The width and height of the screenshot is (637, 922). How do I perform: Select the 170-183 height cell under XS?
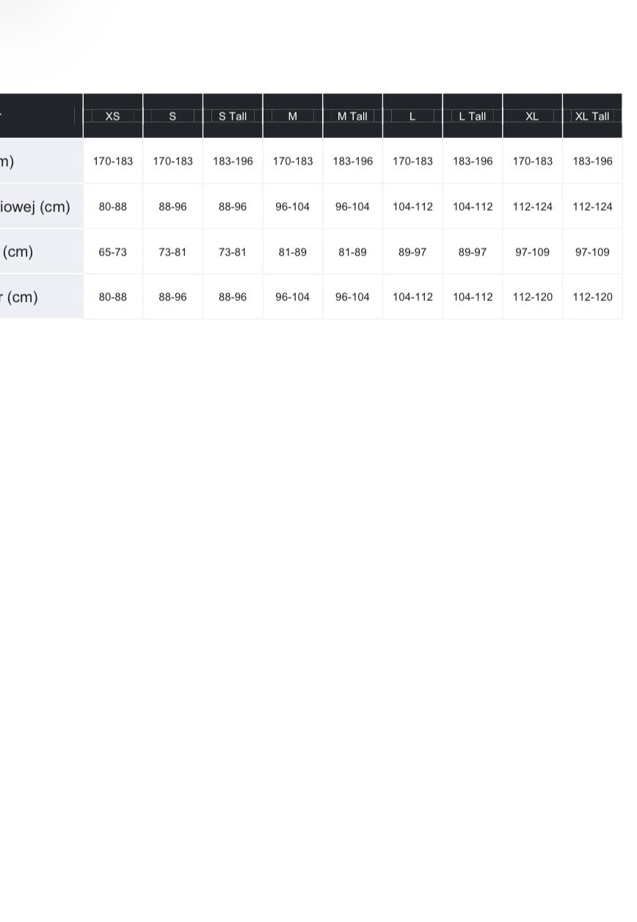click(113, 161)
